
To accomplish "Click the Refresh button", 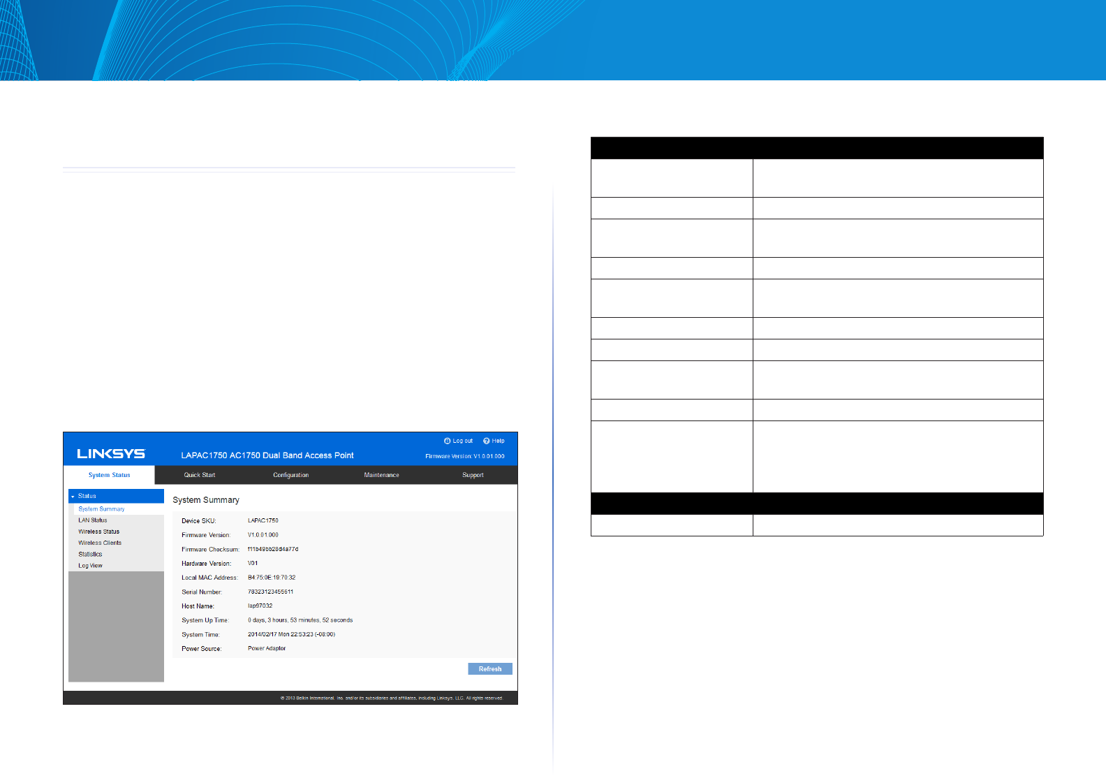I will pyautogui.click(x=490, y=669).
